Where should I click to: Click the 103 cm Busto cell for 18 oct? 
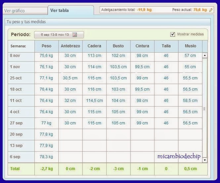click(x=118, y=89)
